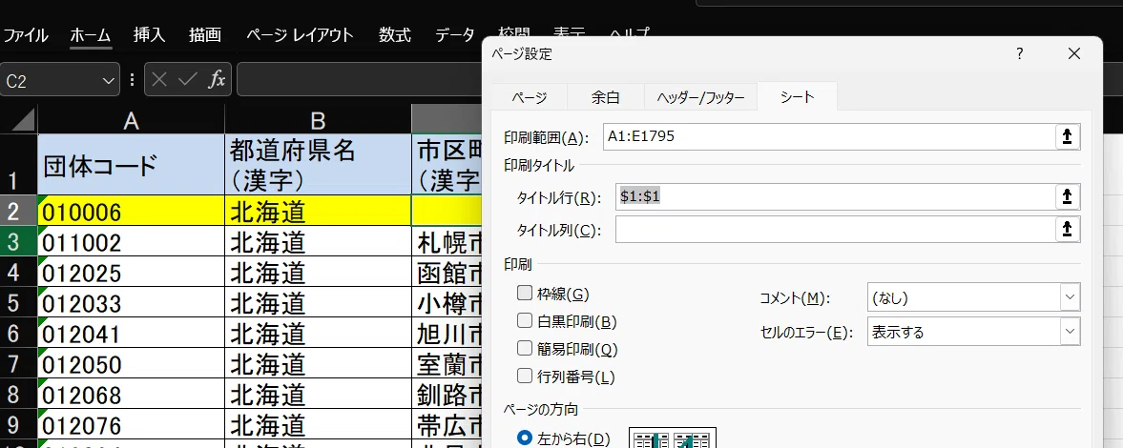Open the データ ribbon tab

click(455, 35)
